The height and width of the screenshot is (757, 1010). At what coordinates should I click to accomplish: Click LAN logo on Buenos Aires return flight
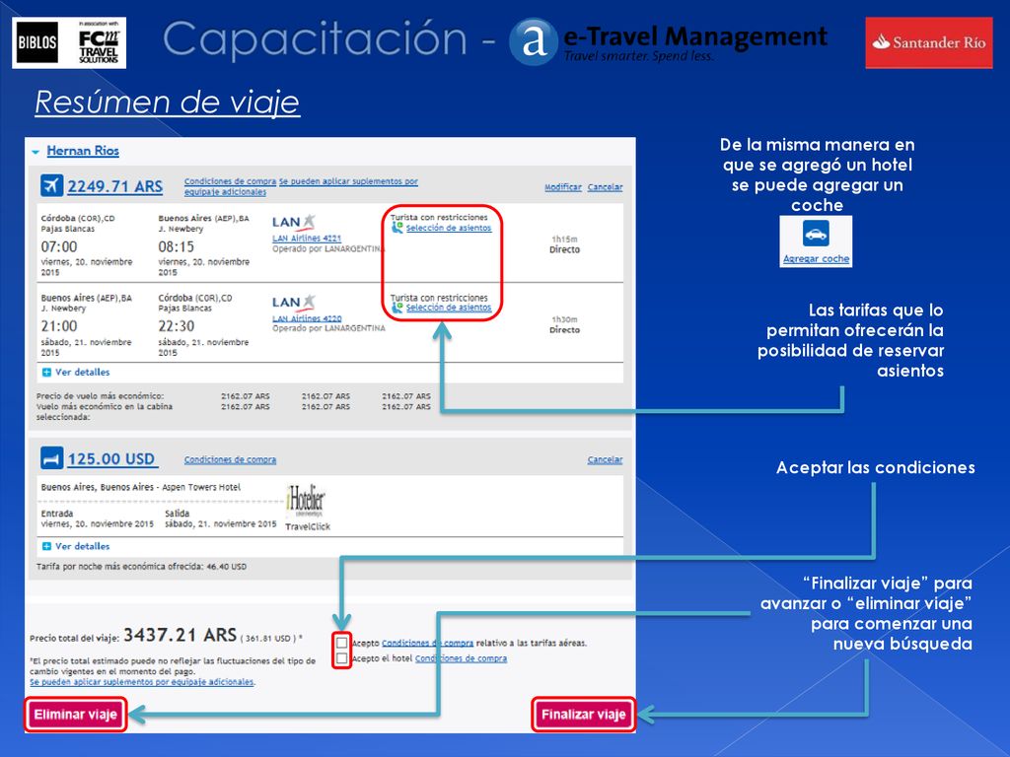pos(294,302)
